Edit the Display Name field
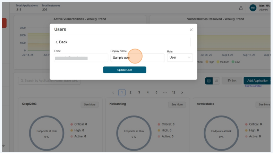The width and height of the screenshot is (273, 153). point(138,58)
